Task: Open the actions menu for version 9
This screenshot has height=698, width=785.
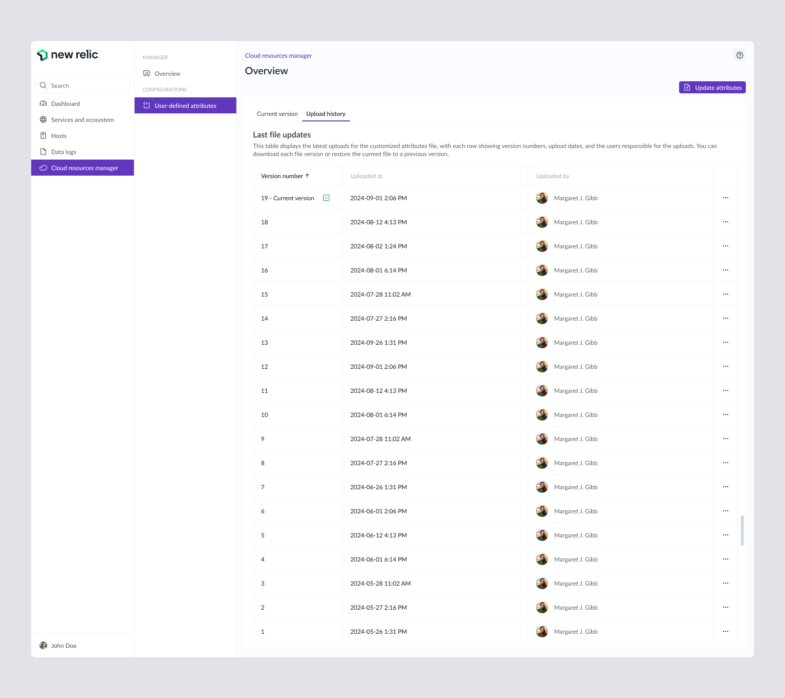Action: point(726,439)
